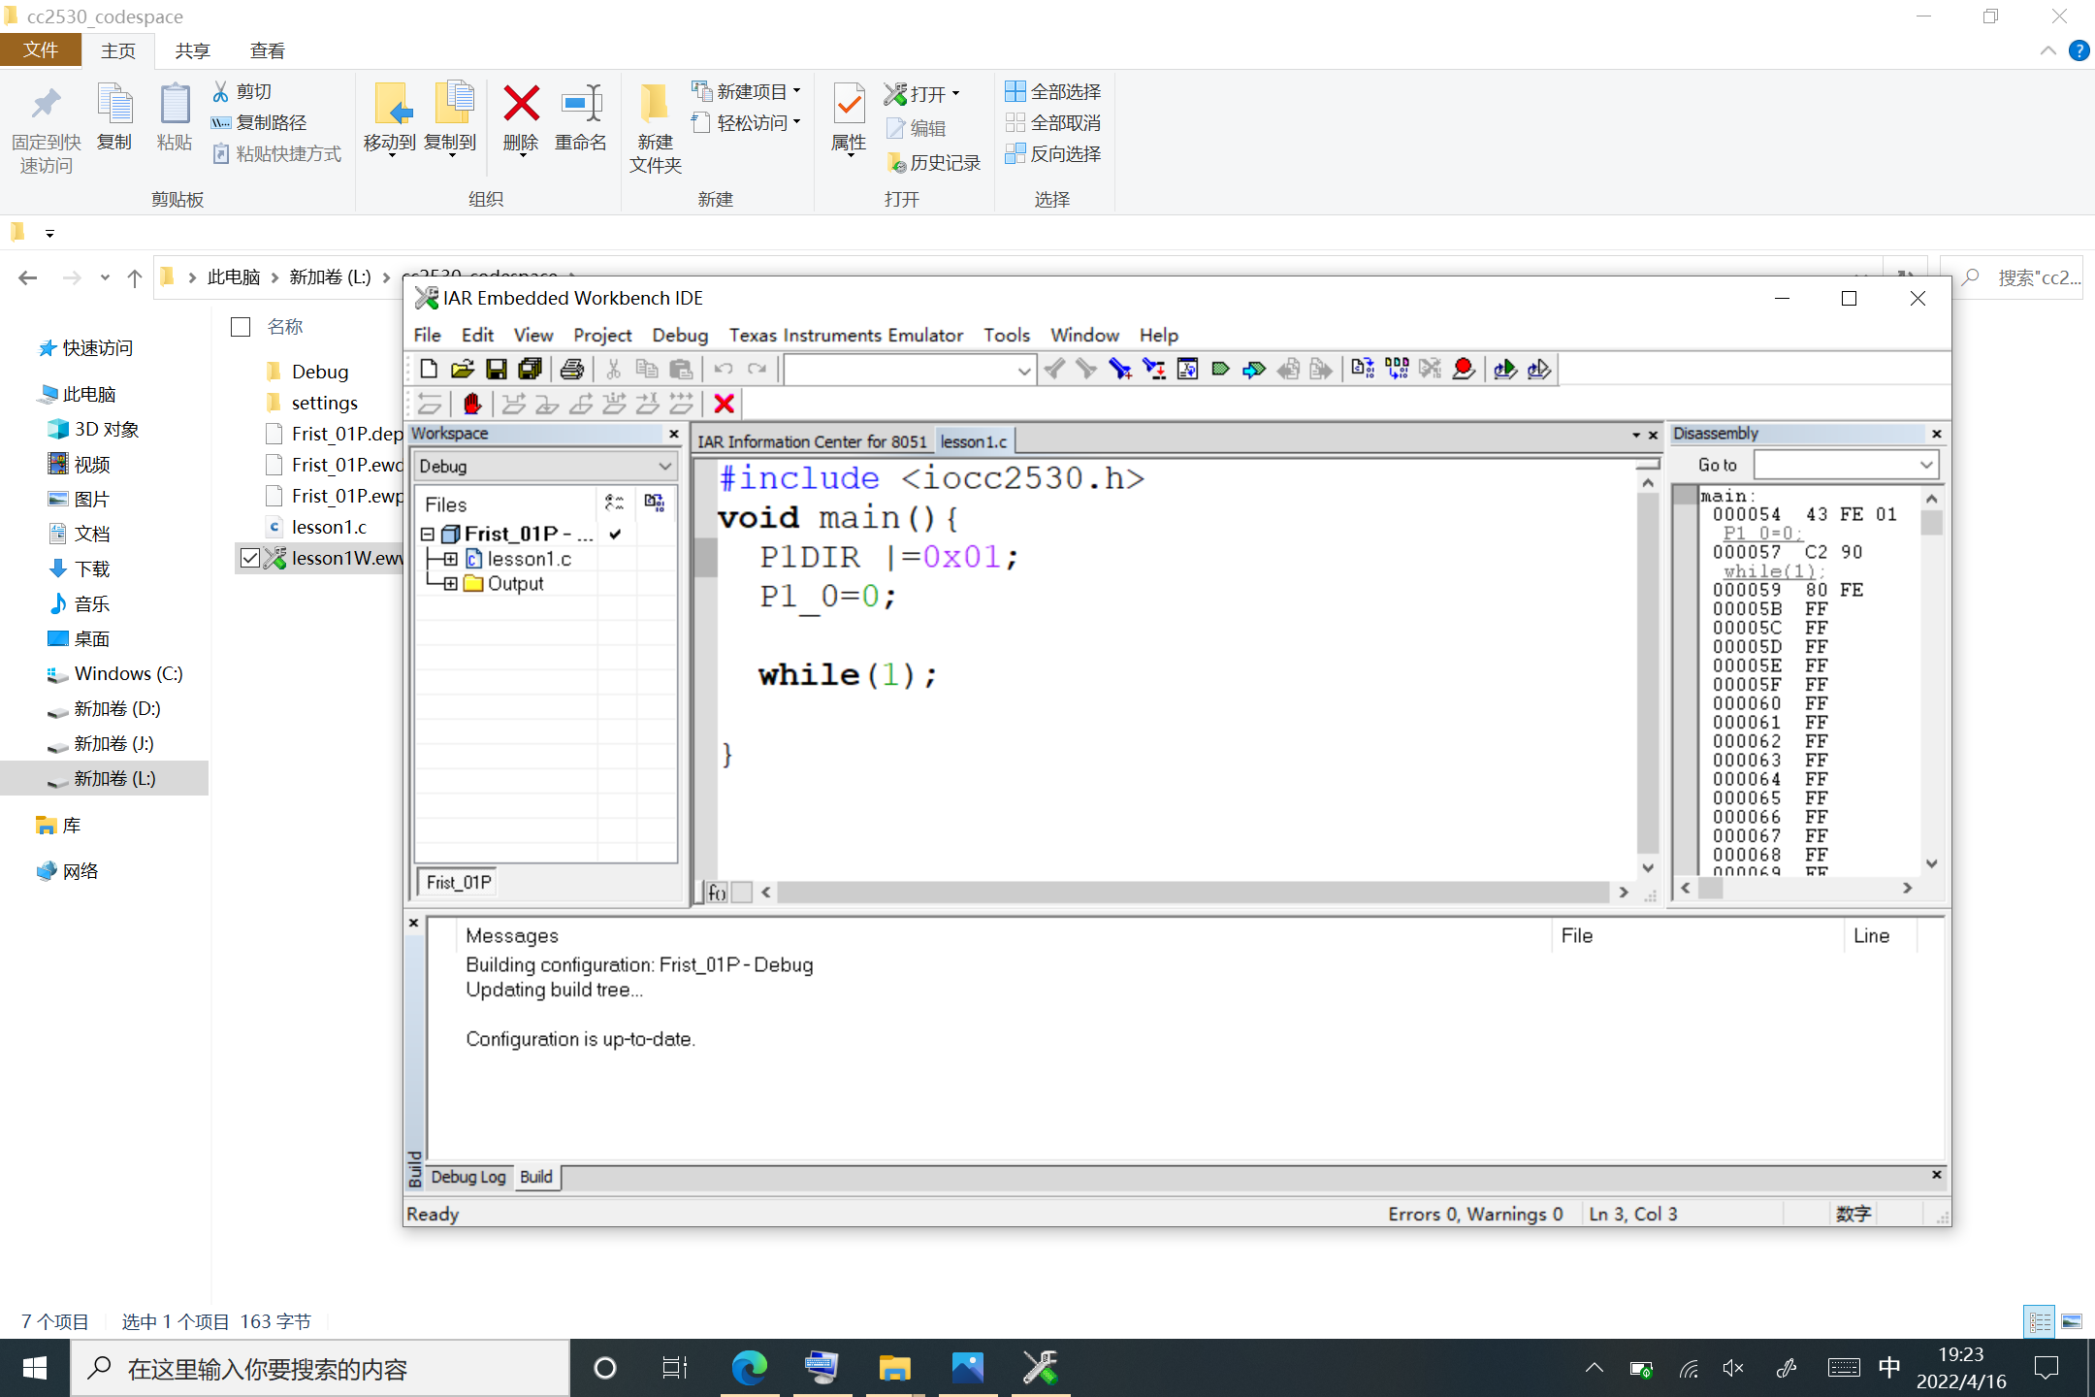Viewport: 2095px width, 1397px height.
Task: Open Task View from the taskbar
Action: pos(675,1368)
